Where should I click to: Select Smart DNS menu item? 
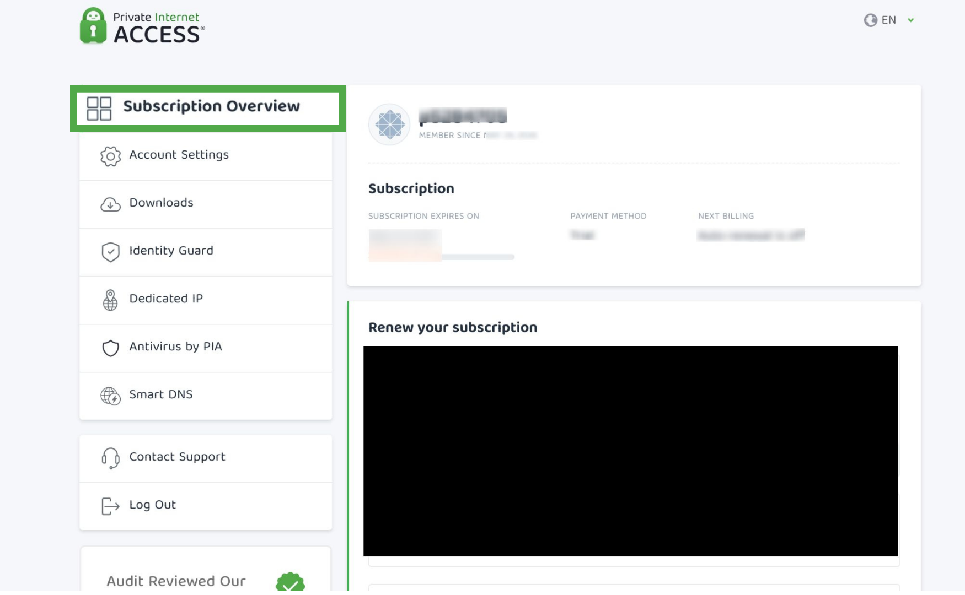[206, 396]
